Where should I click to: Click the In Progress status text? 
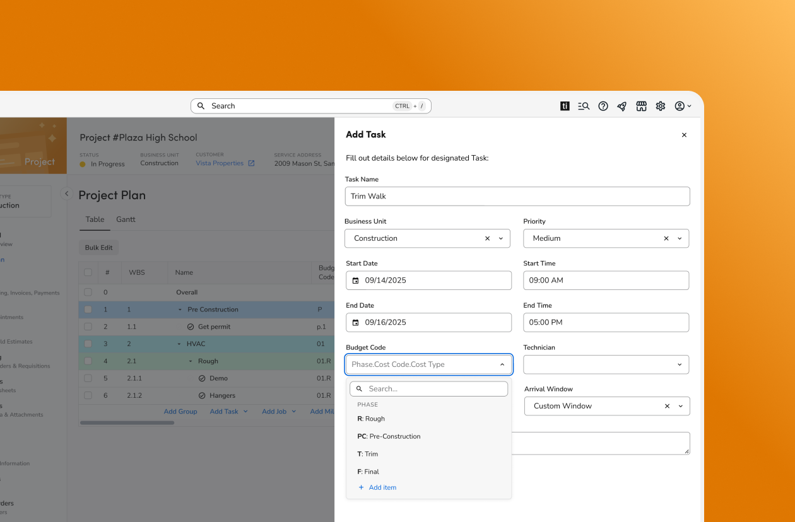point(108,164)
